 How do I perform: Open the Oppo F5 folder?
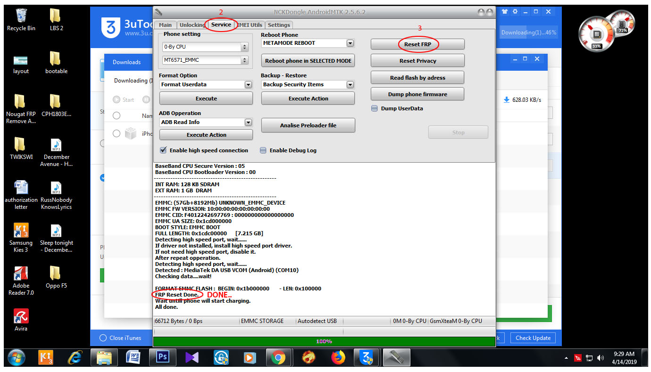[56, 278]
